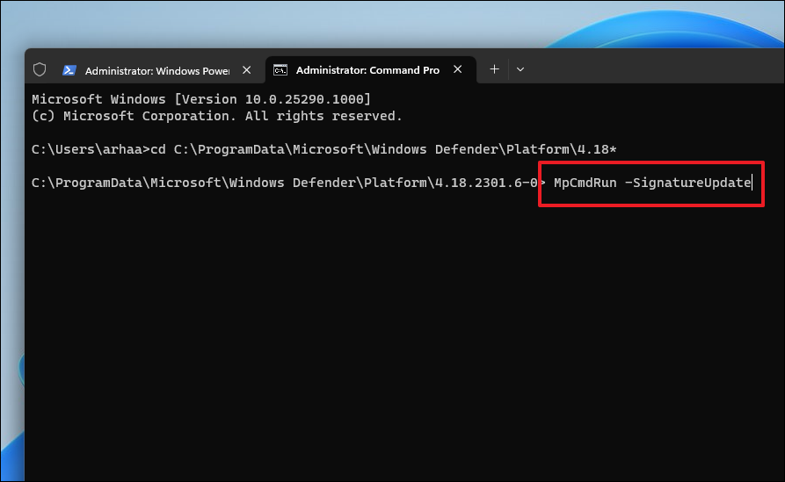The height and width of the screenshot is (482, 785).
Task: Click the 'C:\Users\arhaa>' prompt text
Action: point(91,149)
